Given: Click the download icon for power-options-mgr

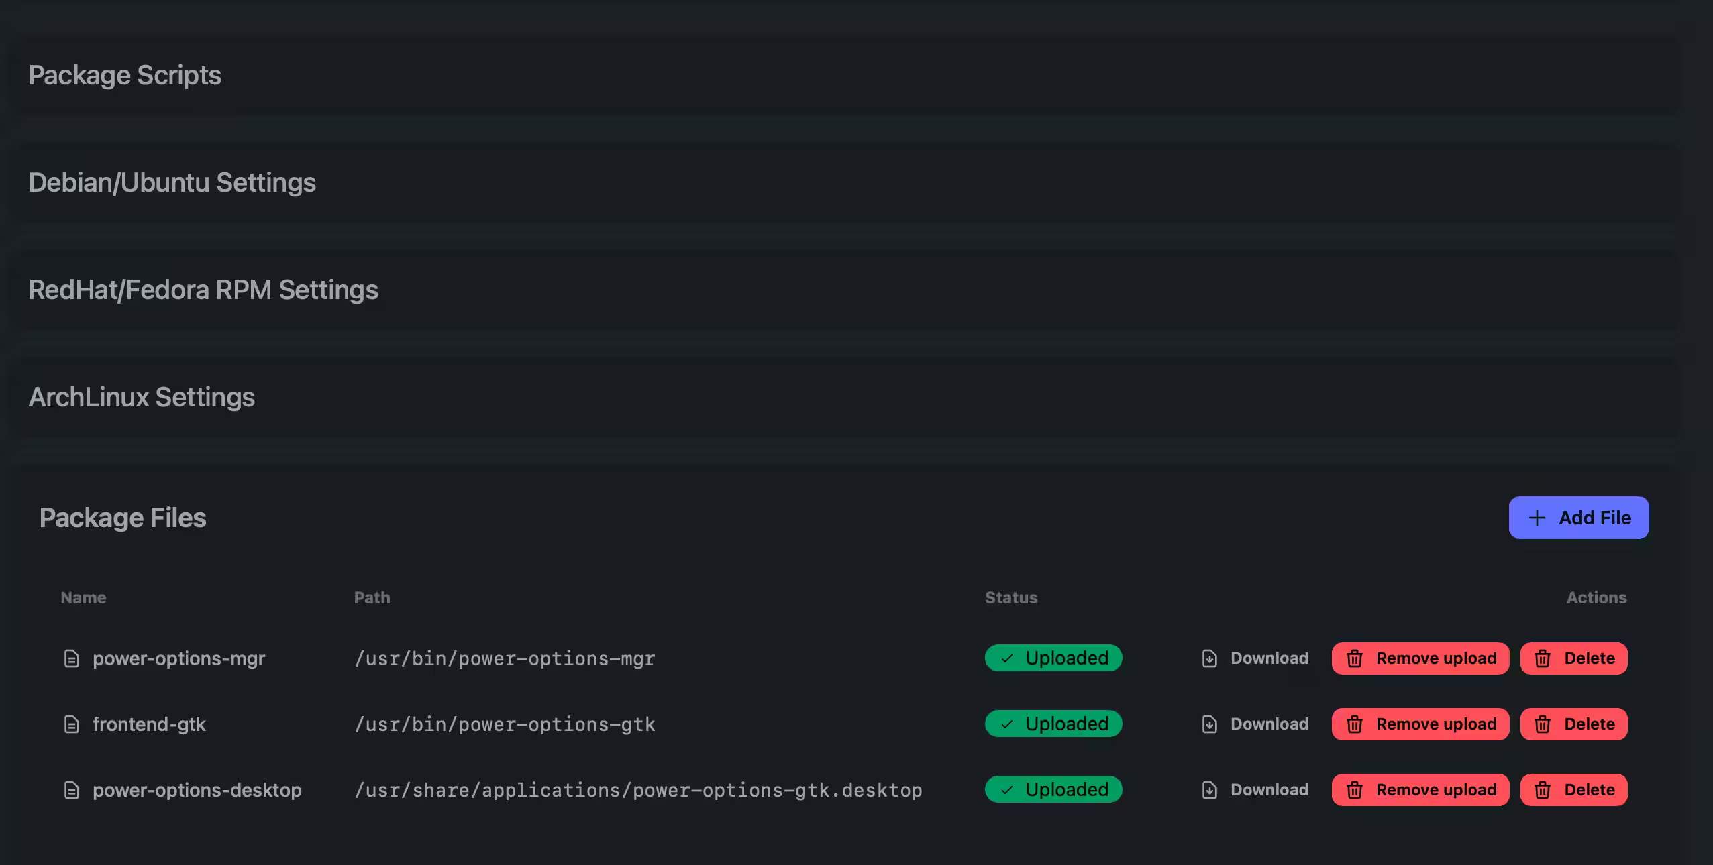Looking at the screenshot, I should 1208,658.
